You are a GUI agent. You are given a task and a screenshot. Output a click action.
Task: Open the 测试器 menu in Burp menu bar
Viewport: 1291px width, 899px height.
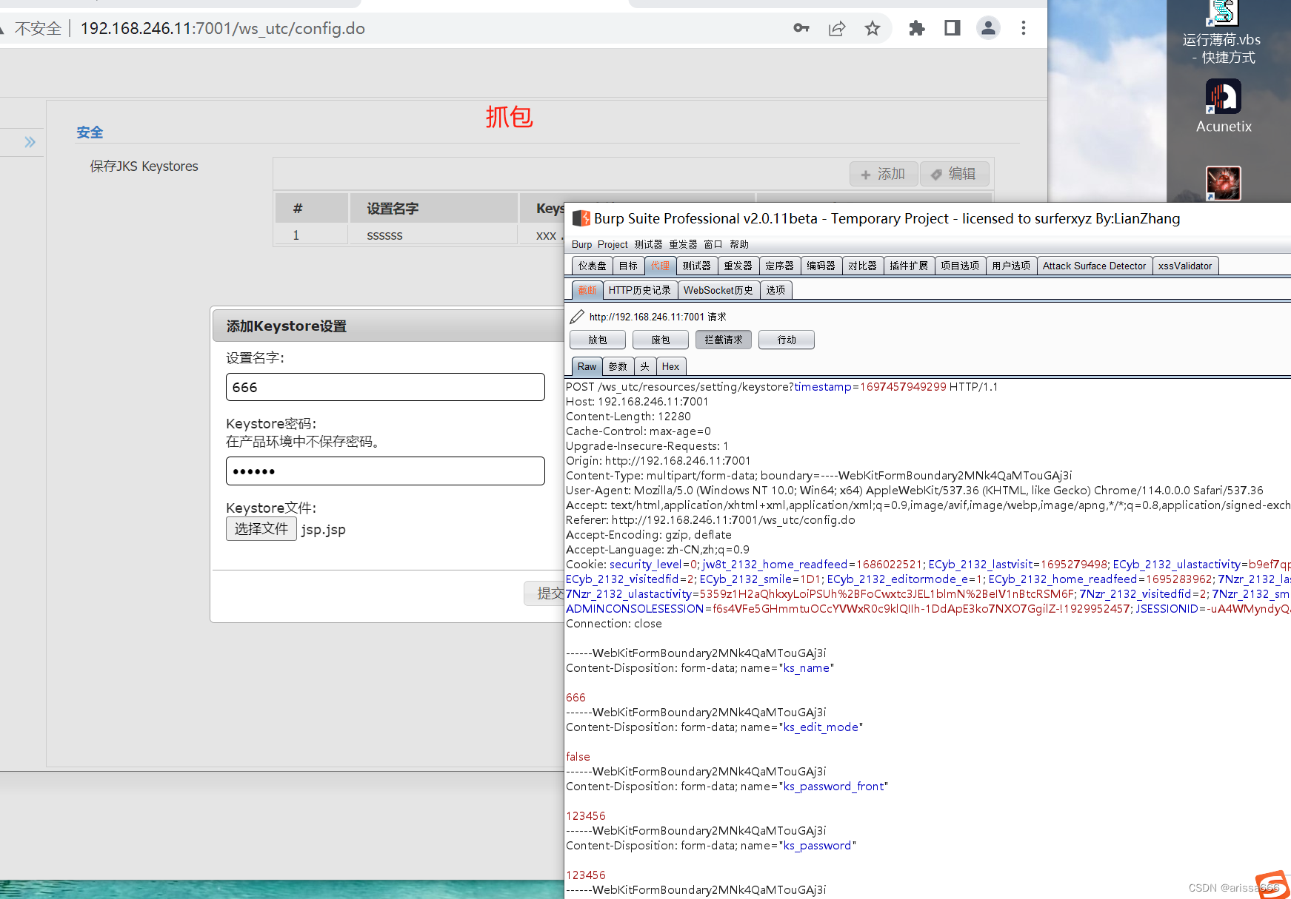[x=648, y=244]
